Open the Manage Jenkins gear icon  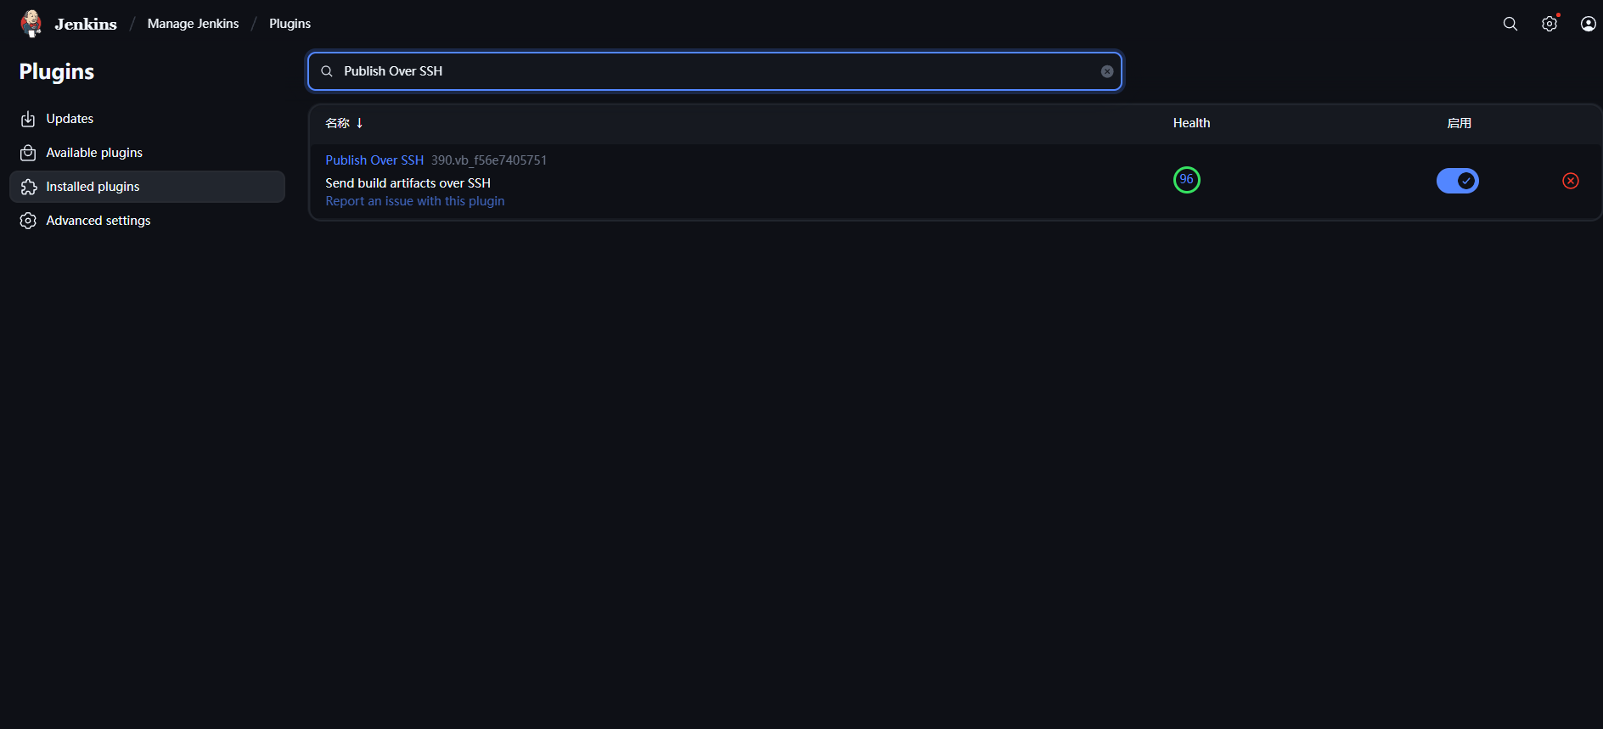click(1549, 24)
